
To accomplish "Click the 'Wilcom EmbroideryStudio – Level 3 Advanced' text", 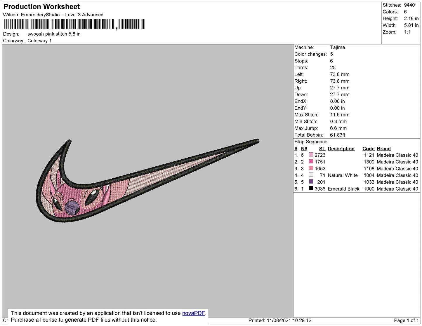I will point(53,15).
